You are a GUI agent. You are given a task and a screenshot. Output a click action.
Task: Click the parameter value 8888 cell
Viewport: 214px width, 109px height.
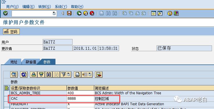click(x=80, y=99)
